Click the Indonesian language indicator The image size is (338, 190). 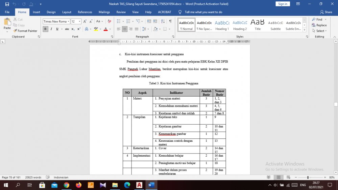[61, 177]
